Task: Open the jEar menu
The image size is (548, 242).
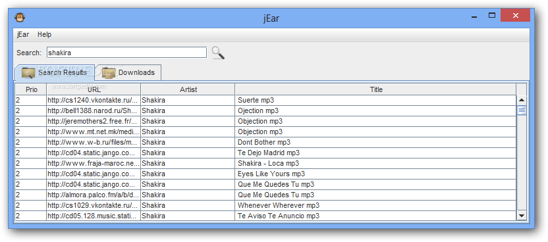Action: coord(23,34)
